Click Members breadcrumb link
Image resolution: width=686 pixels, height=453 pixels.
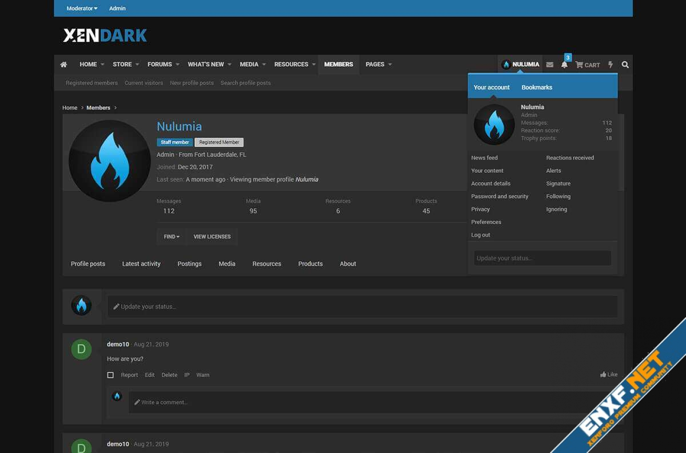tap(98, 108)
